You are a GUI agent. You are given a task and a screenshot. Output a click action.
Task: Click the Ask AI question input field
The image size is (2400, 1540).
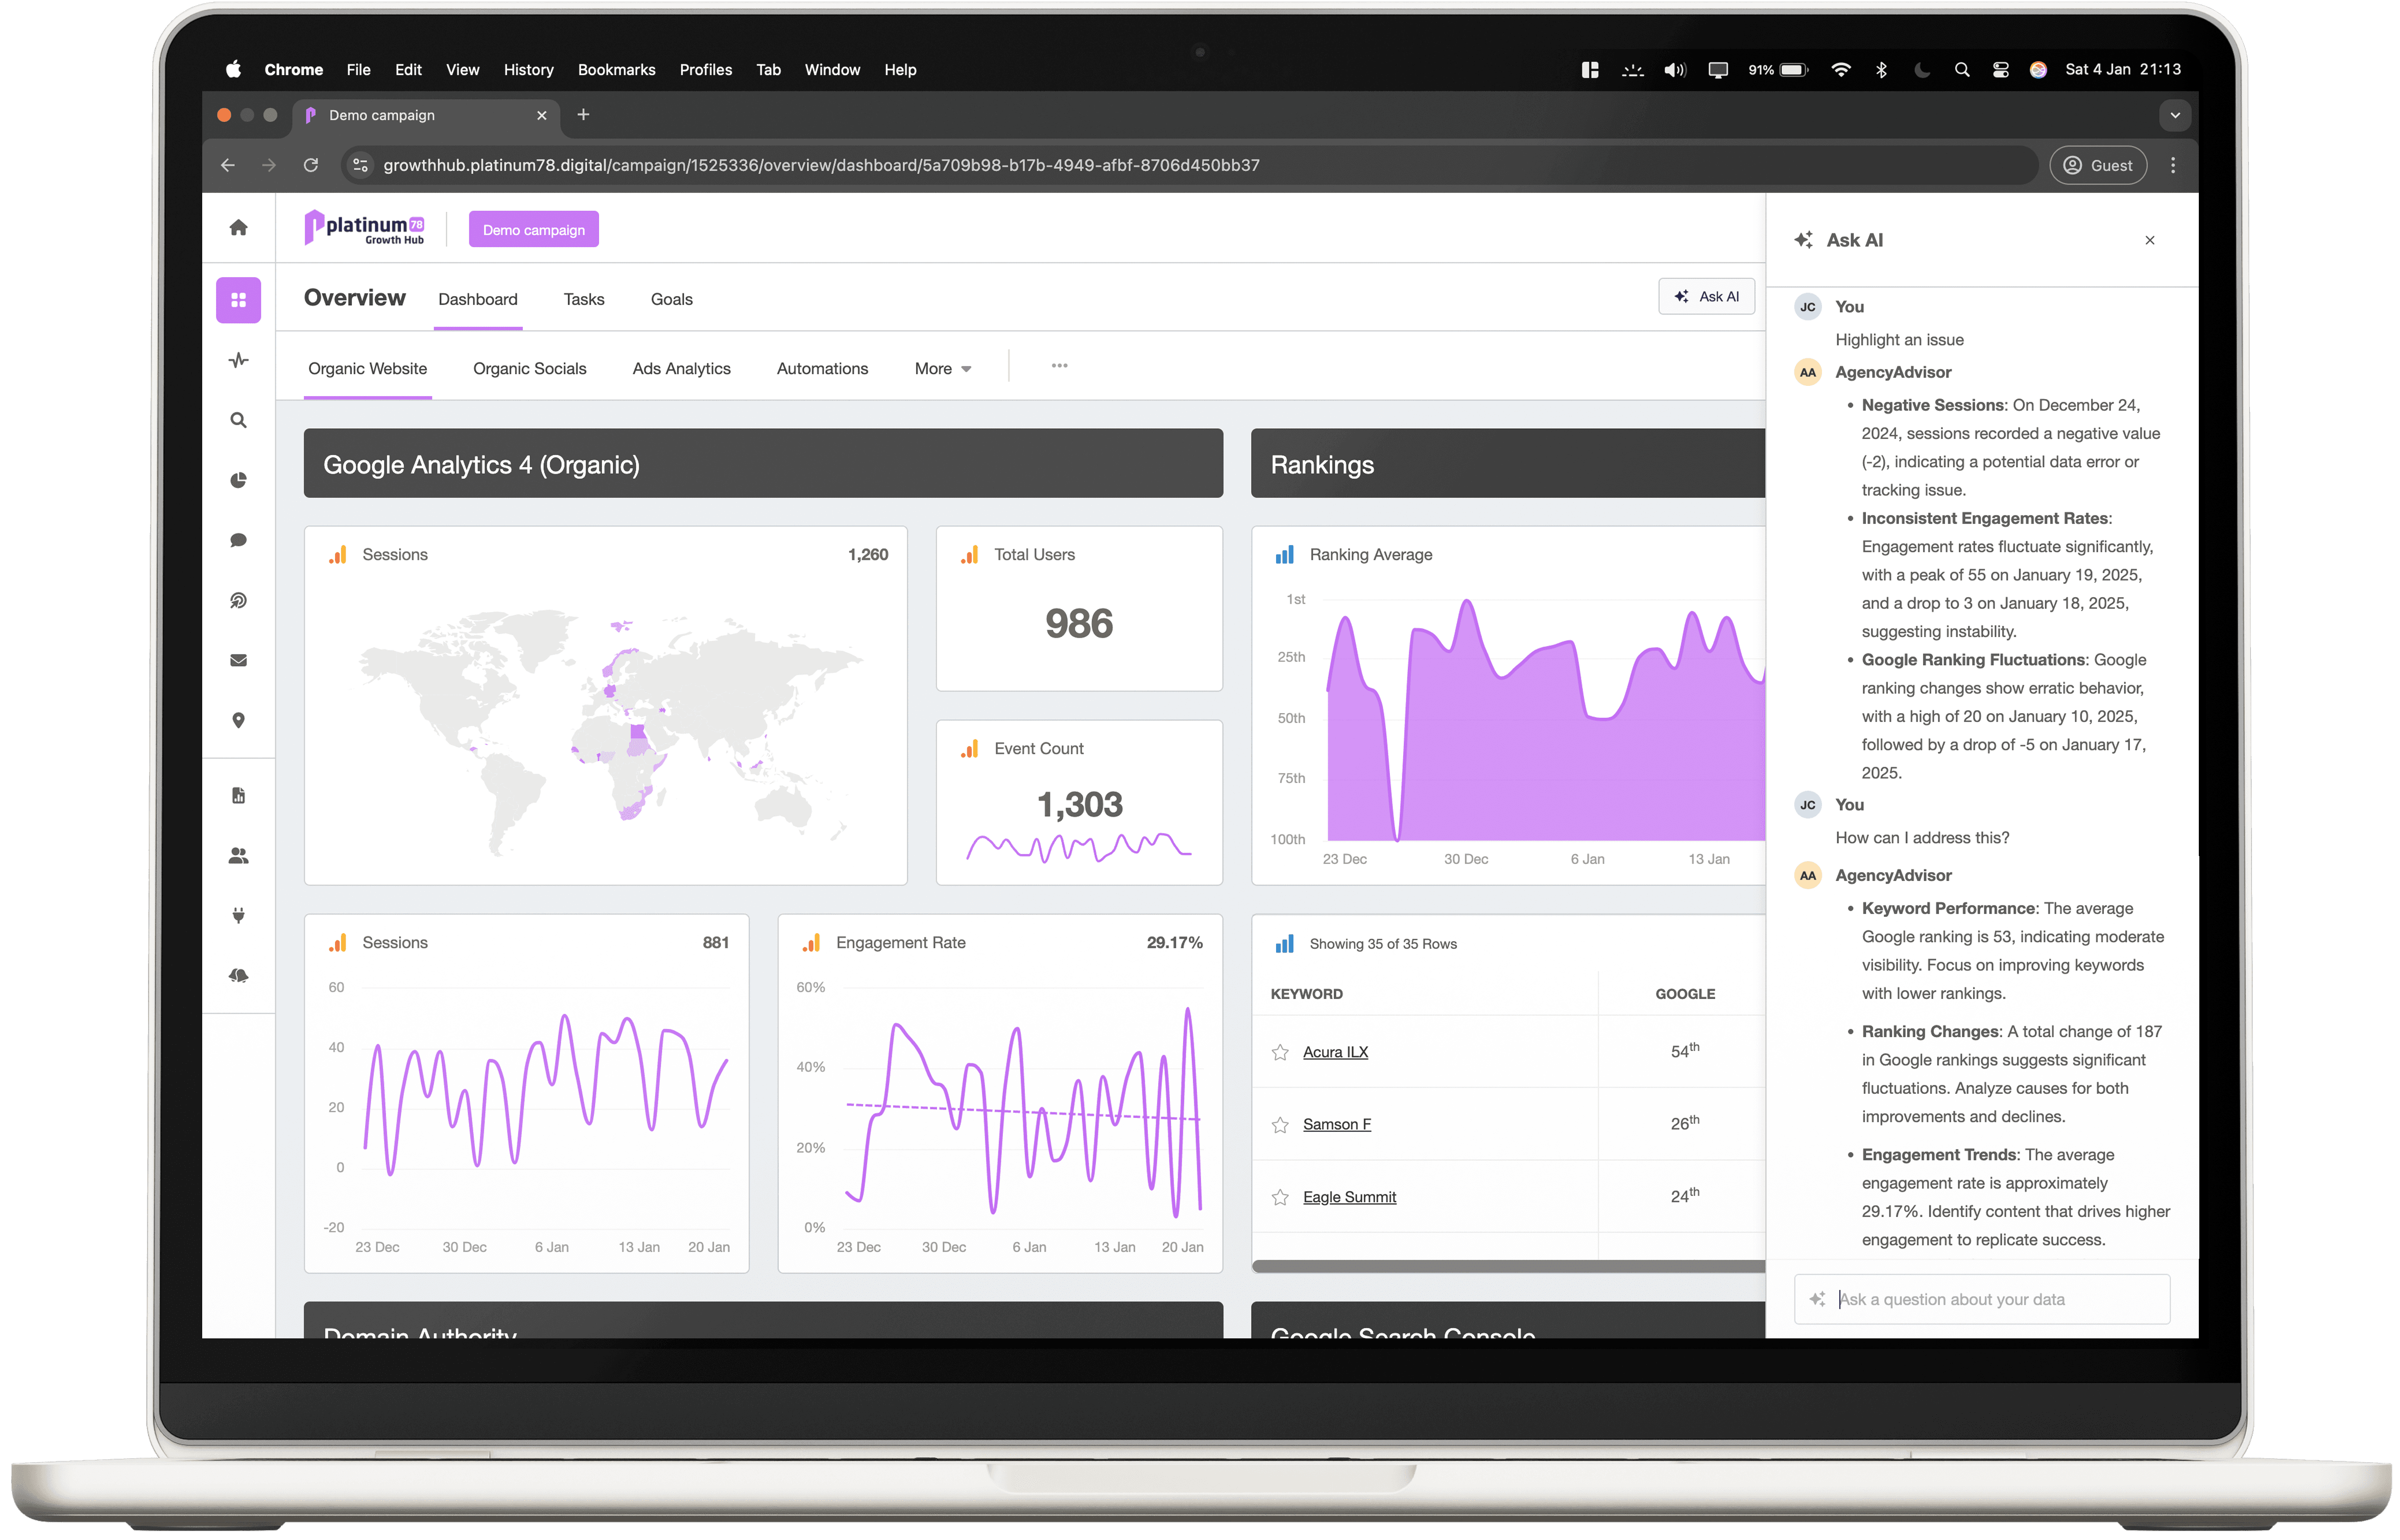[x=1984, y=1299]
